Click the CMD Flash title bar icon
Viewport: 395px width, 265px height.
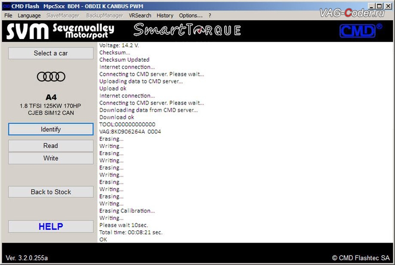coord(6,6)
